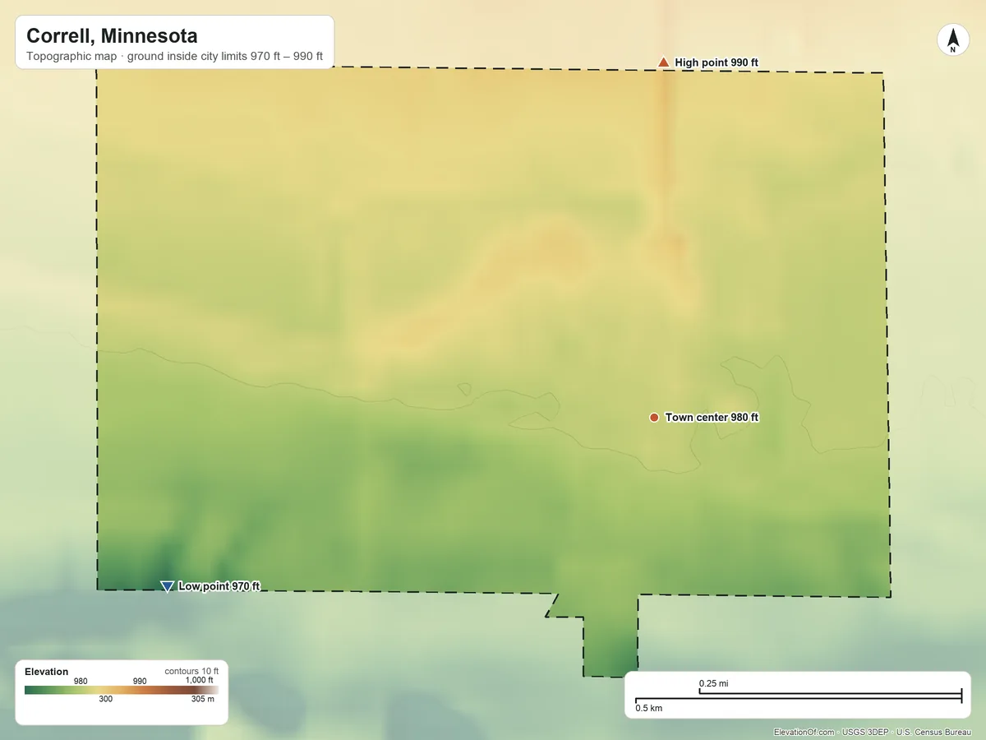This screenshot has width=986, height=740.
Task: Click the "990" legend tick label
Action: click(x=140, y=681)
